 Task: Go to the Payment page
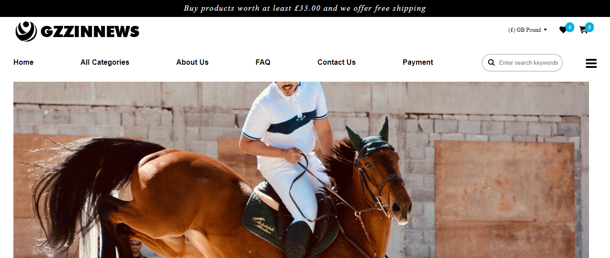[x=418, y=62]
